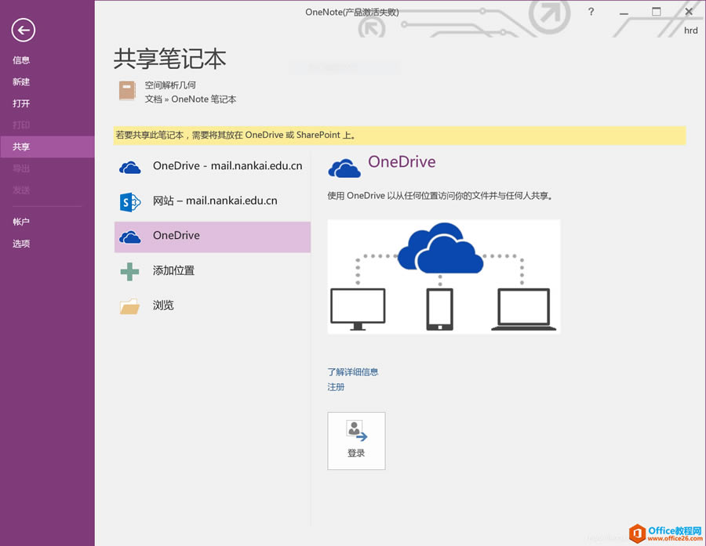Open the 注册 sign-up link

pos(336,387)
